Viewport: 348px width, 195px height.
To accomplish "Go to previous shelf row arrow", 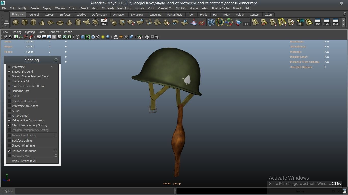I will click(344, 21).
